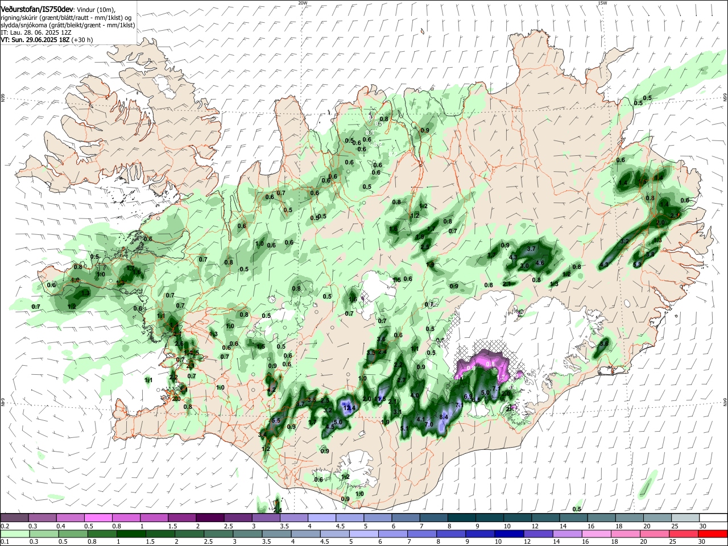Click the '4.6' precipitation value on the map

(540, 263)
